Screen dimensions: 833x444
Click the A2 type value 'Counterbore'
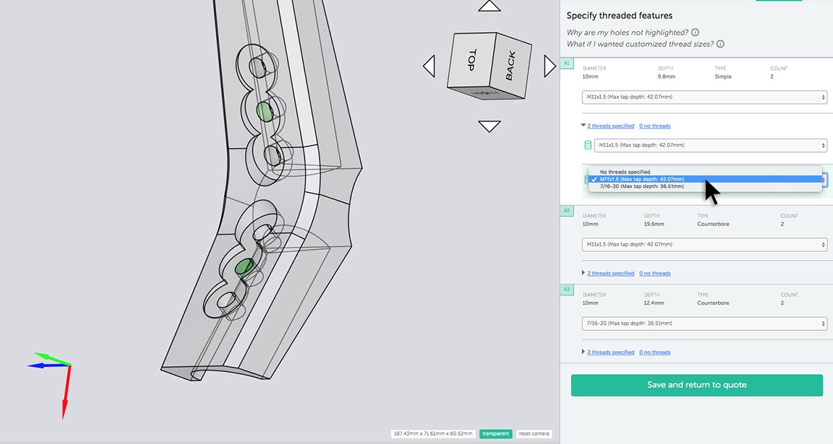pyautogui.click(x=713, y=224)
